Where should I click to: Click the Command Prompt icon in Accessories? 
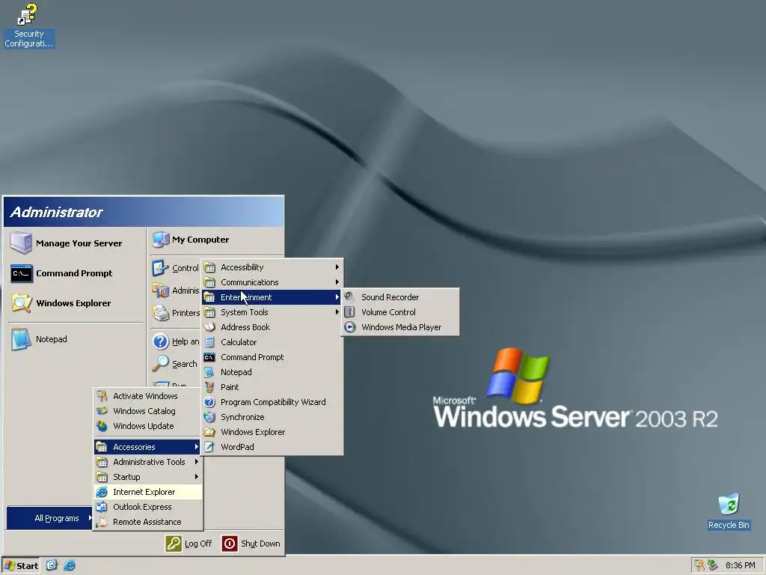(209, 357)
